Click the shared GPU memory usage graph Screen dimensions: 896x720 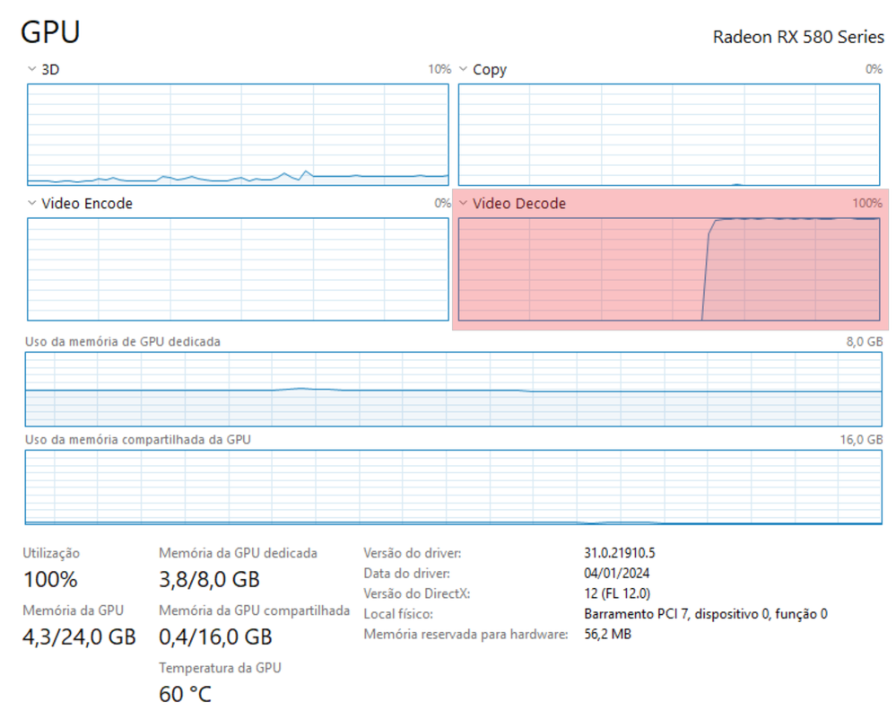[454, 487]
